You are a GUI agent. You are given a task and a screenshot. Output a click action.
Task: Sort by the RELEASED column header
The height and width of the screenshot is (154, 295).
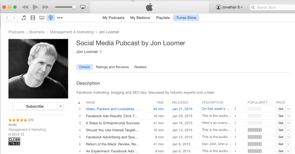[180, 103]
